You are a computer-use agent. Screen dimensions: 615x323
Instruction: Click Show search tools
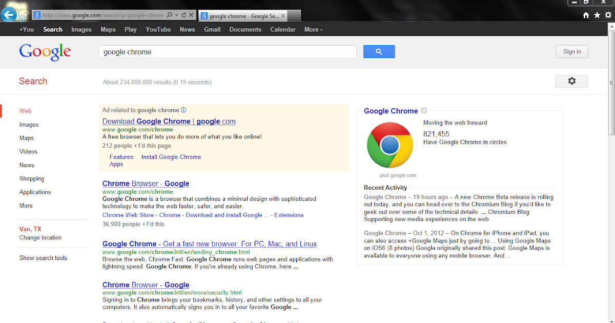point(44,258)
